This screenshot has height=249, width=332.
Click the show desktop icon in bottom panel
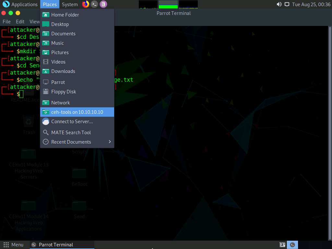click(x=282, y=245)
